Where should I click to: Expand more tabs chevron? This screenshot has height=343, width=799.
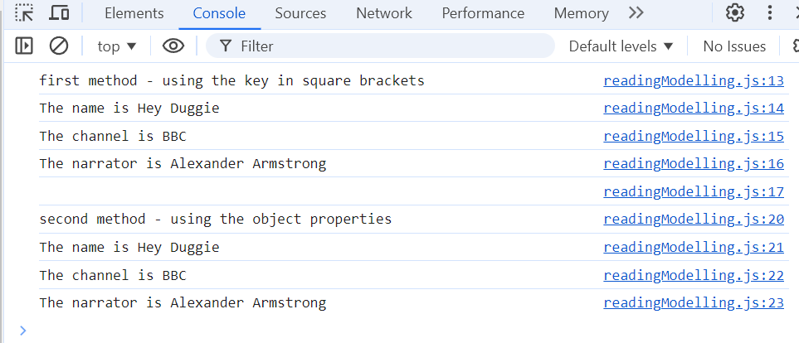[636, 12]
